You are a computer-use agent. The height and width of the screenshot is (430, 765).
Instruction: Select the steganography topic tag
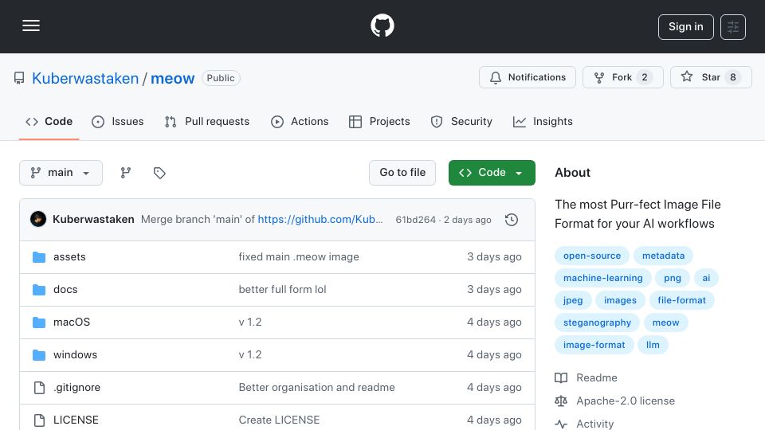[597, 322]
